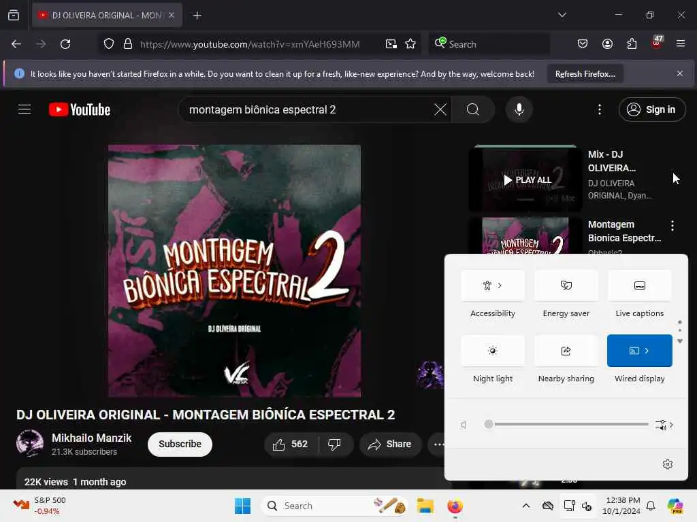697x522 pixels.
Task: Select a sound output beside the volume slider
Action: click(x=664, y=425)
